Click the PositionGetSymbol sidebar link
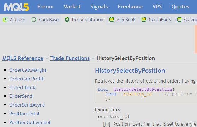 [30, 123]
